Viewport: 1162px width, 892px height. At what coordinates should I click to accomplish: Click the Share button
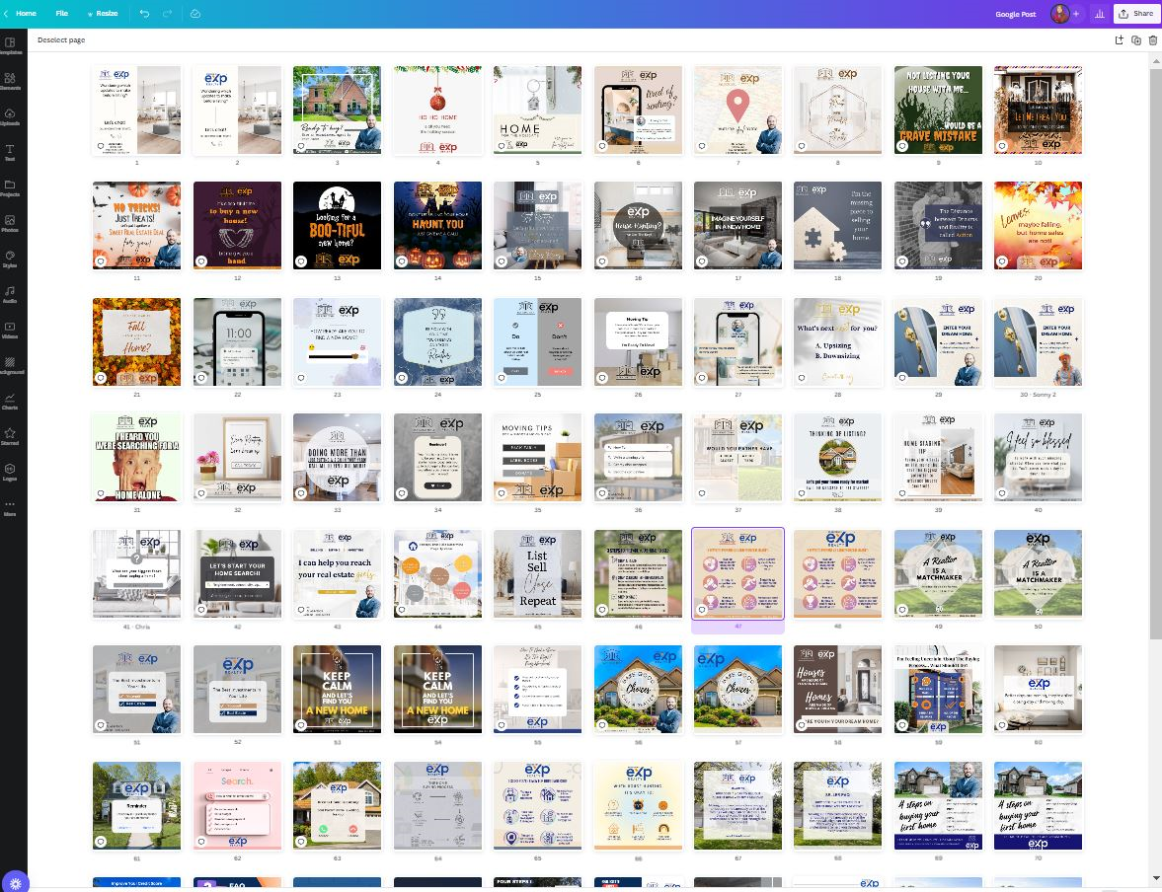coord(1136,14)
